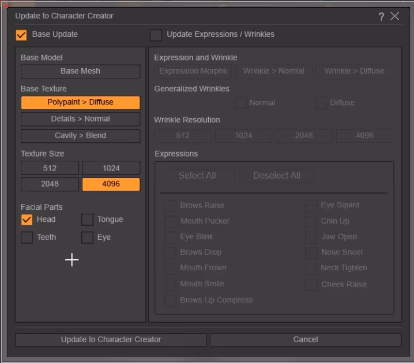414x363 pixels.
Task: Check the Neck Tighten expression
Action: pos(311,268)
